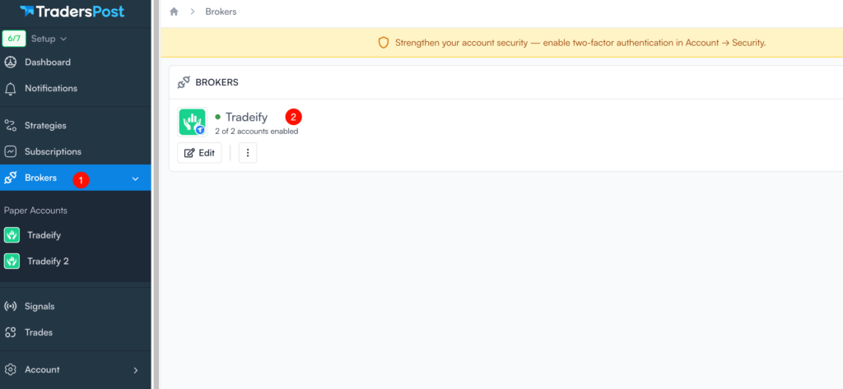Image resolution: width=843 pixels, height=389 pixels.
Task: Click the Signals broadcast icon
Action: point(11,307)
